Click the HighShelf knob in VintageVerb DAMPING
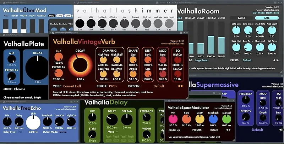Image resolution: width=284 pixels, height=144 pixels. 117,60
